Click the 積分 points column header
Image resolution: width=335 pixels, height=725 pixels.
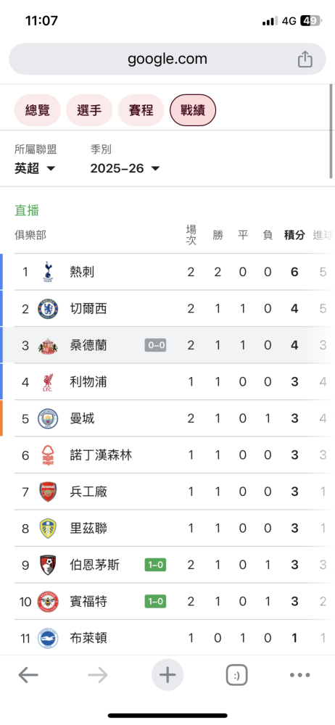point(294,235)
